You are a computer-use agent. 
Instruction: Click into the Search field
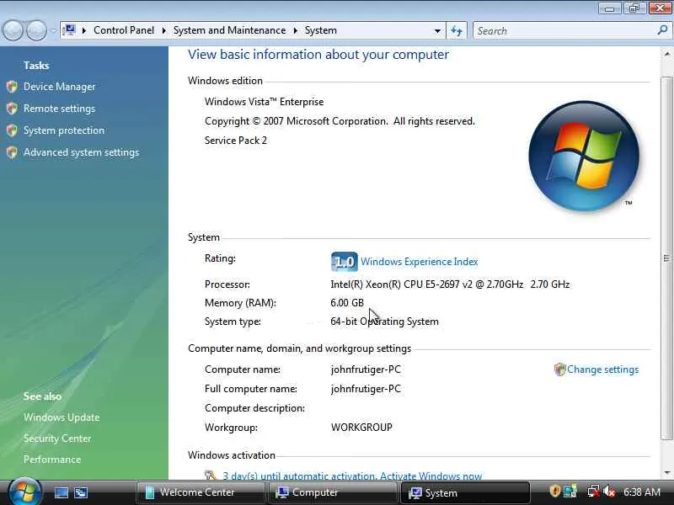point(565,31)
